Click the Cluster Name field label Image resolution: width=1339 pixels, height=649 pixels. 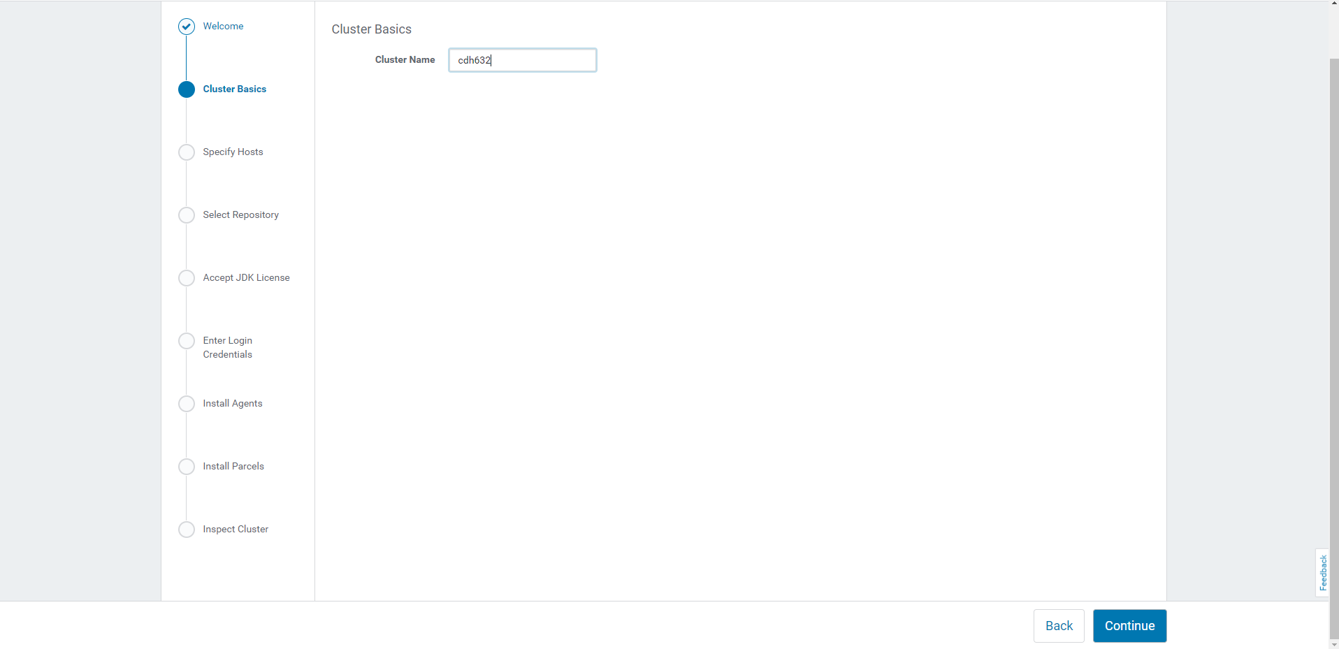coord(405,59)
